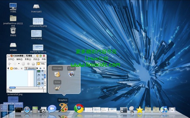Click the tab strip scroll-right arrow
190x118 pixels.
(x=37, y=68)
